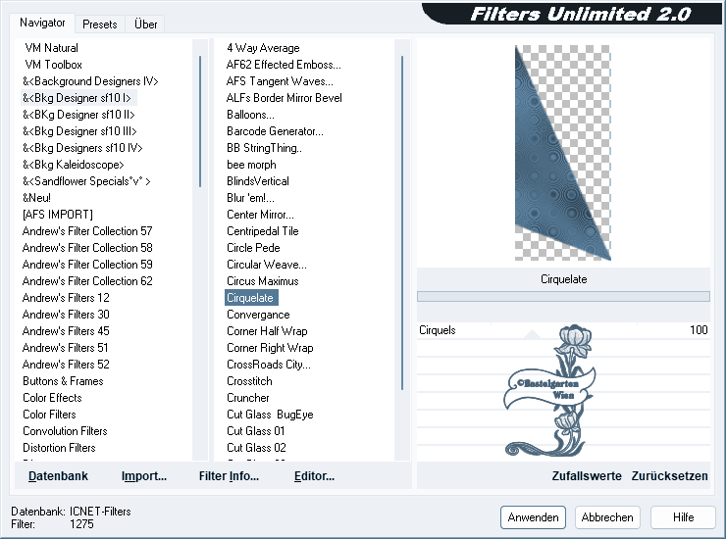The image size is (726, 539).
Task: Select Andrew's Filter Collection 58
Action: 87,248
